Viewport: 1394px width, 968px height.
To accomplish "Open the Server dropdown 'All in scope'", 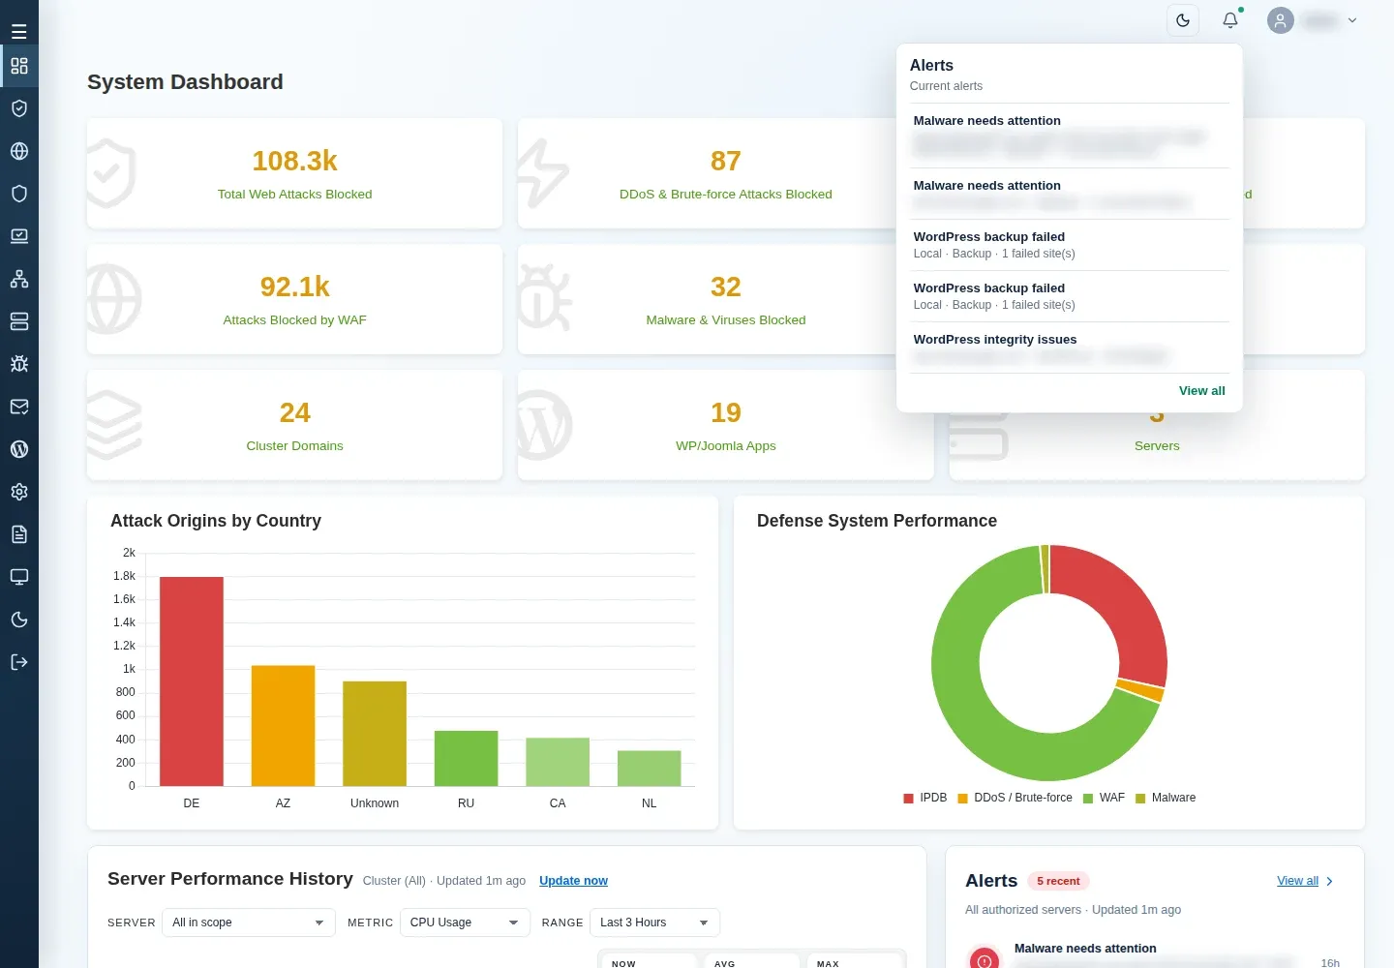I will (249, 923).
